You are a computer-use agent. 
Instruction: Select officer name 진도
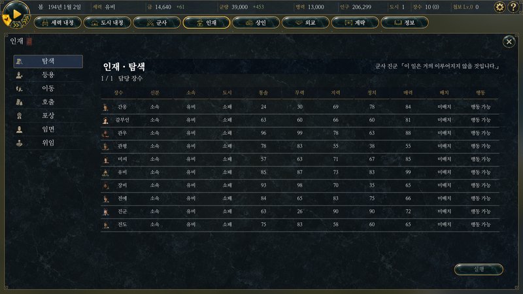(122, 225)
